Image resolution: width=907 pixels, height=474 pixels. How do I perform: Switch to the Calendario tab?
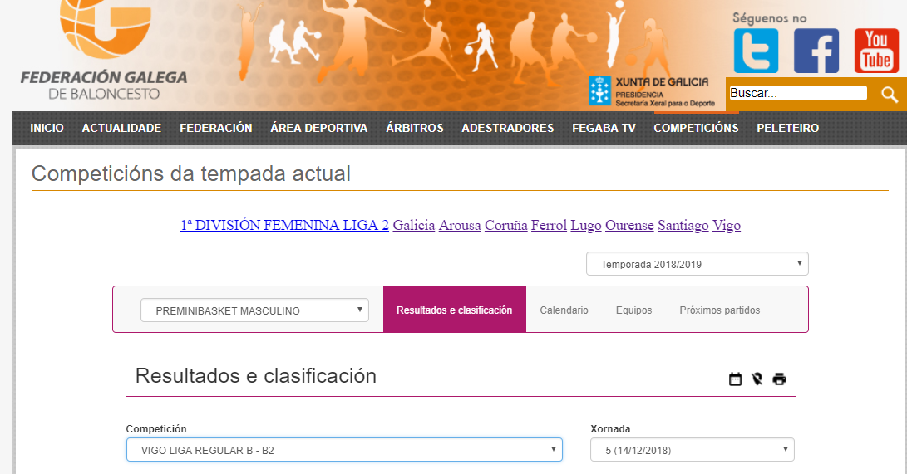click(564, 310)
